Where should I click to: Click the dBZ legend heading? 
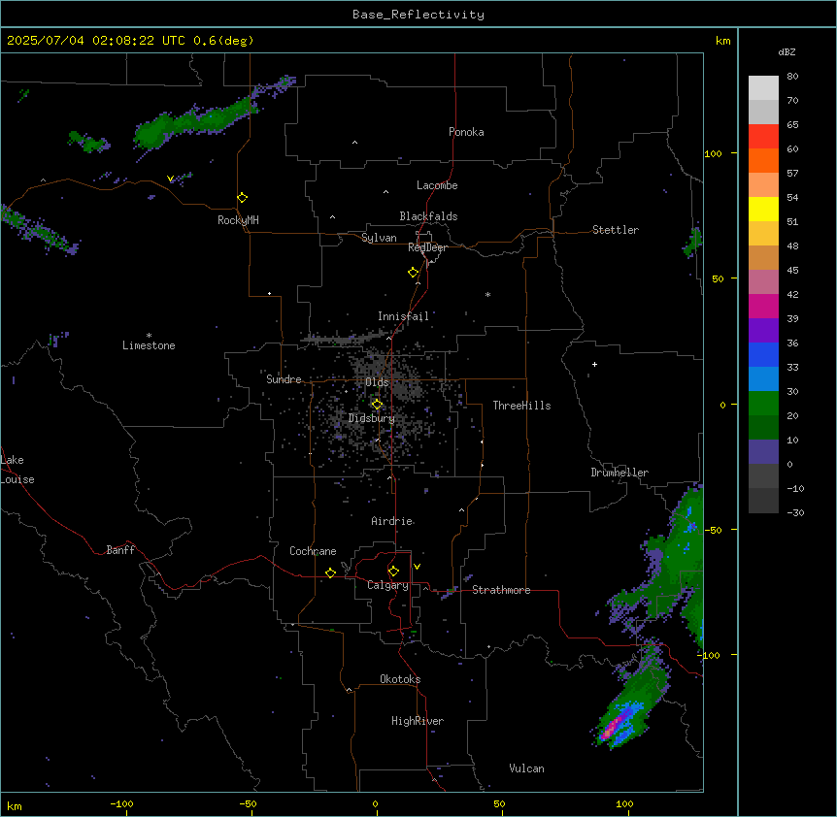(x=787, y=51)
